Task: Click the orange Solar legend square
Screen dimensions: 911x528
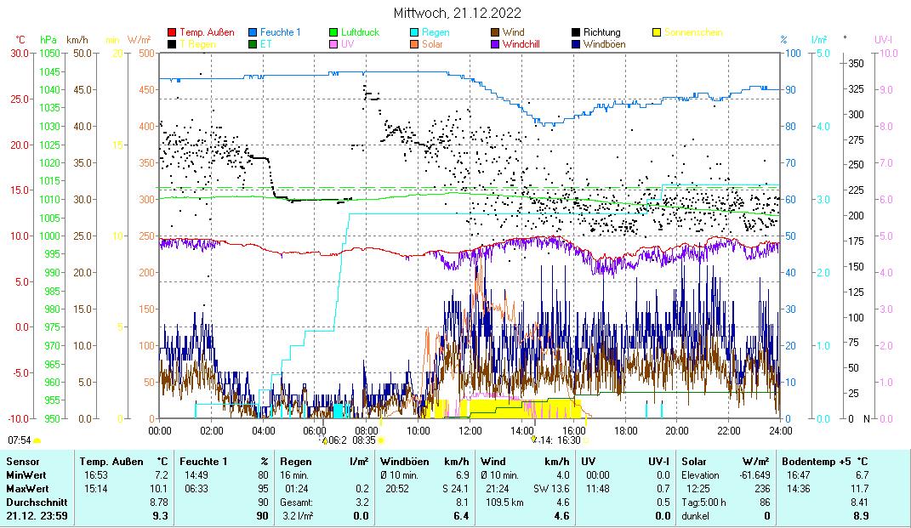Action: (x=415, y=44)
